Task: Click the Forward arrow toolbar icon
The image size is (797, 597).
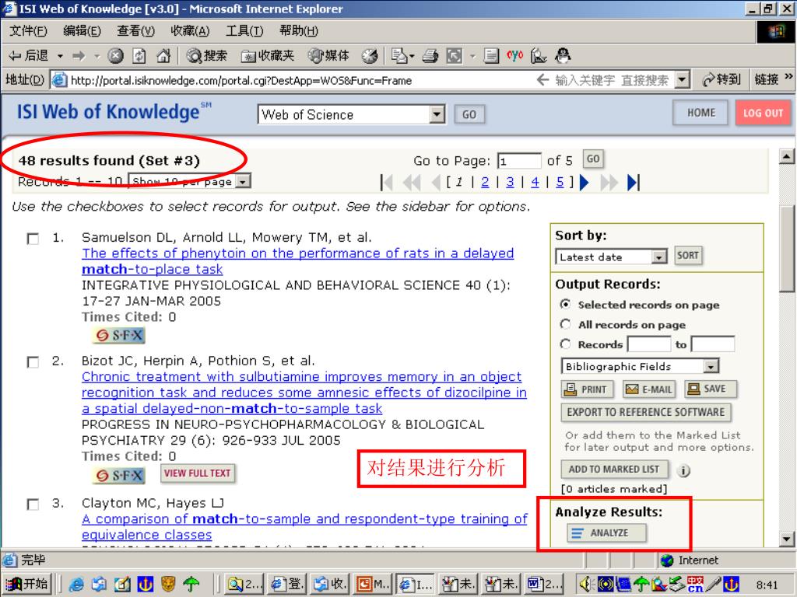Action: (79, 55)
